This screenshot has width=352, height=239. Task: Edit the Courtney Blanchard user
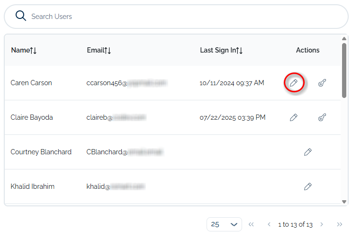click(x=308, y=152)
